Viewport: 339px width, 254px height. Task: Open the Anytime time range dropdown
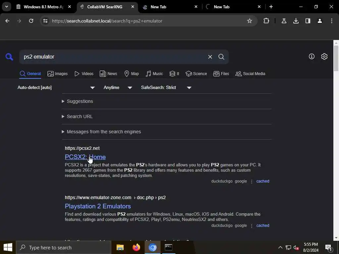click(x=118, y=87)
